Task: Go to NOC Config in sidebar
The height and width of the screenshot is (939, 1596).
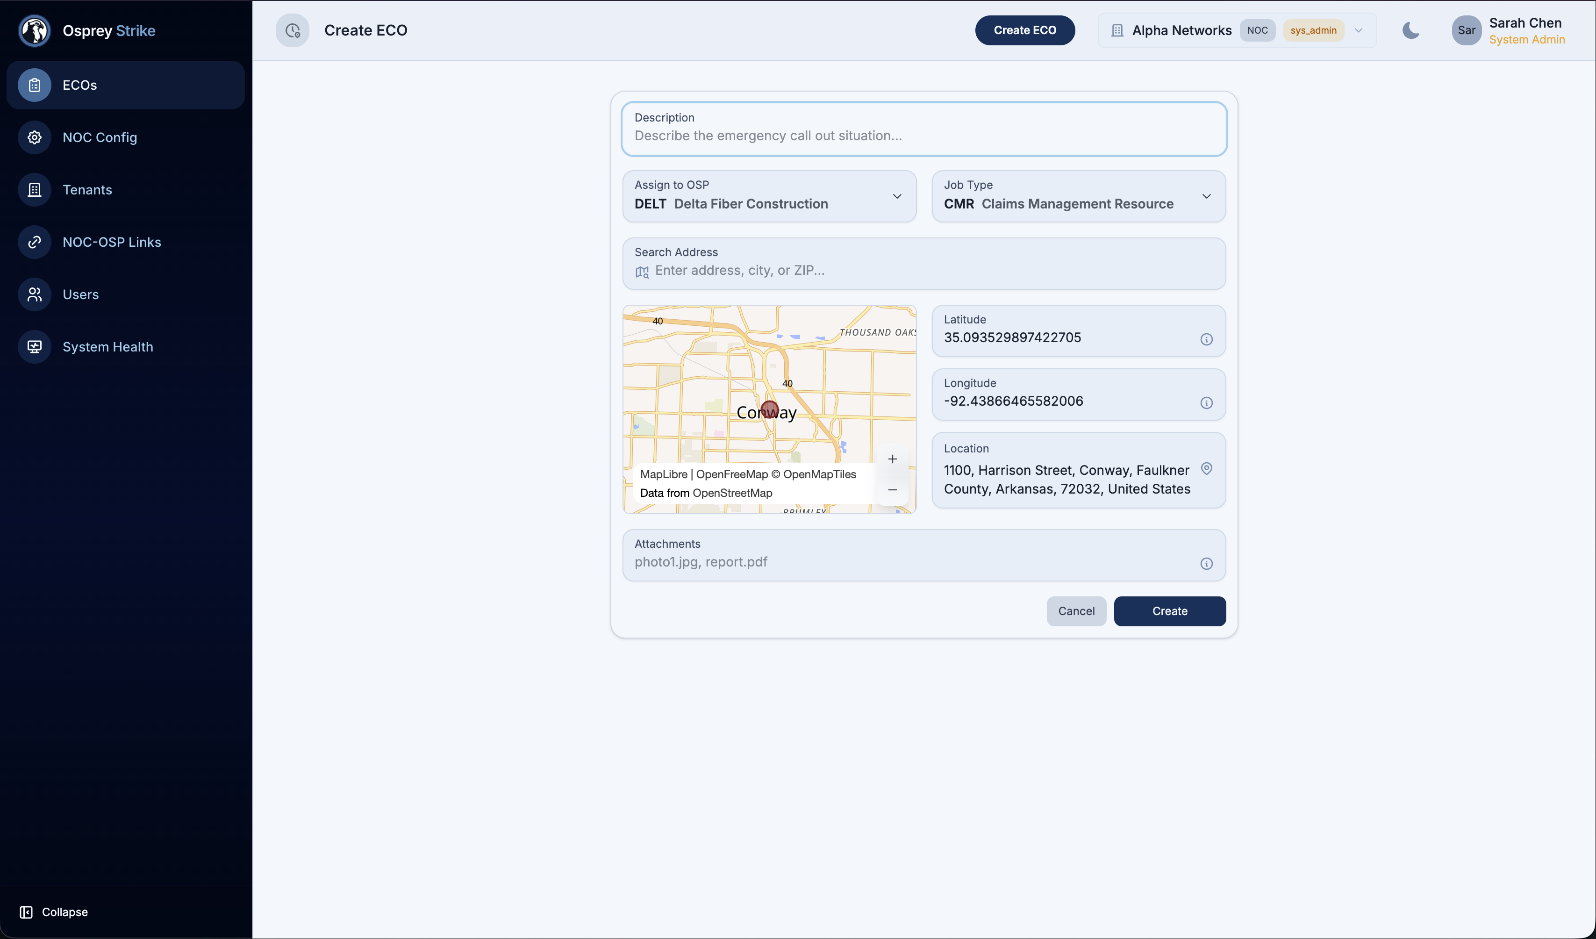Action: pyautogui.click(x=100, y=137)
